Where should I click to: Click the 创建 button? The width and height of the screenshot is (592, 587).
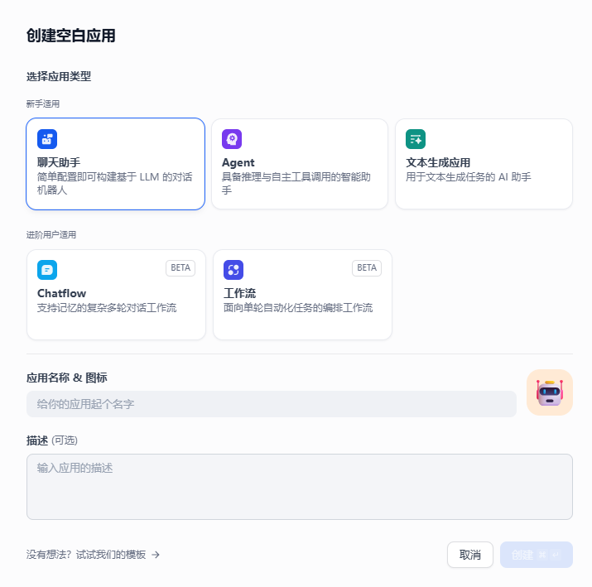coord(537,555)
